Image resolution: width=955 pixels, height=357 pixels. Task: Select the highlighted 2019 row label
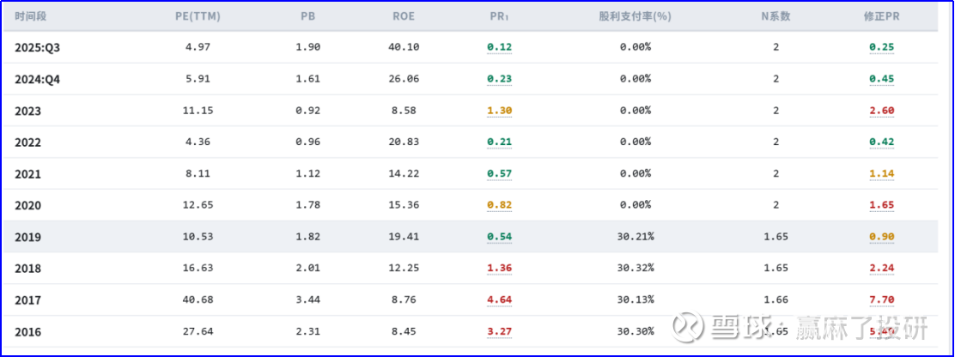pos(27,237)
